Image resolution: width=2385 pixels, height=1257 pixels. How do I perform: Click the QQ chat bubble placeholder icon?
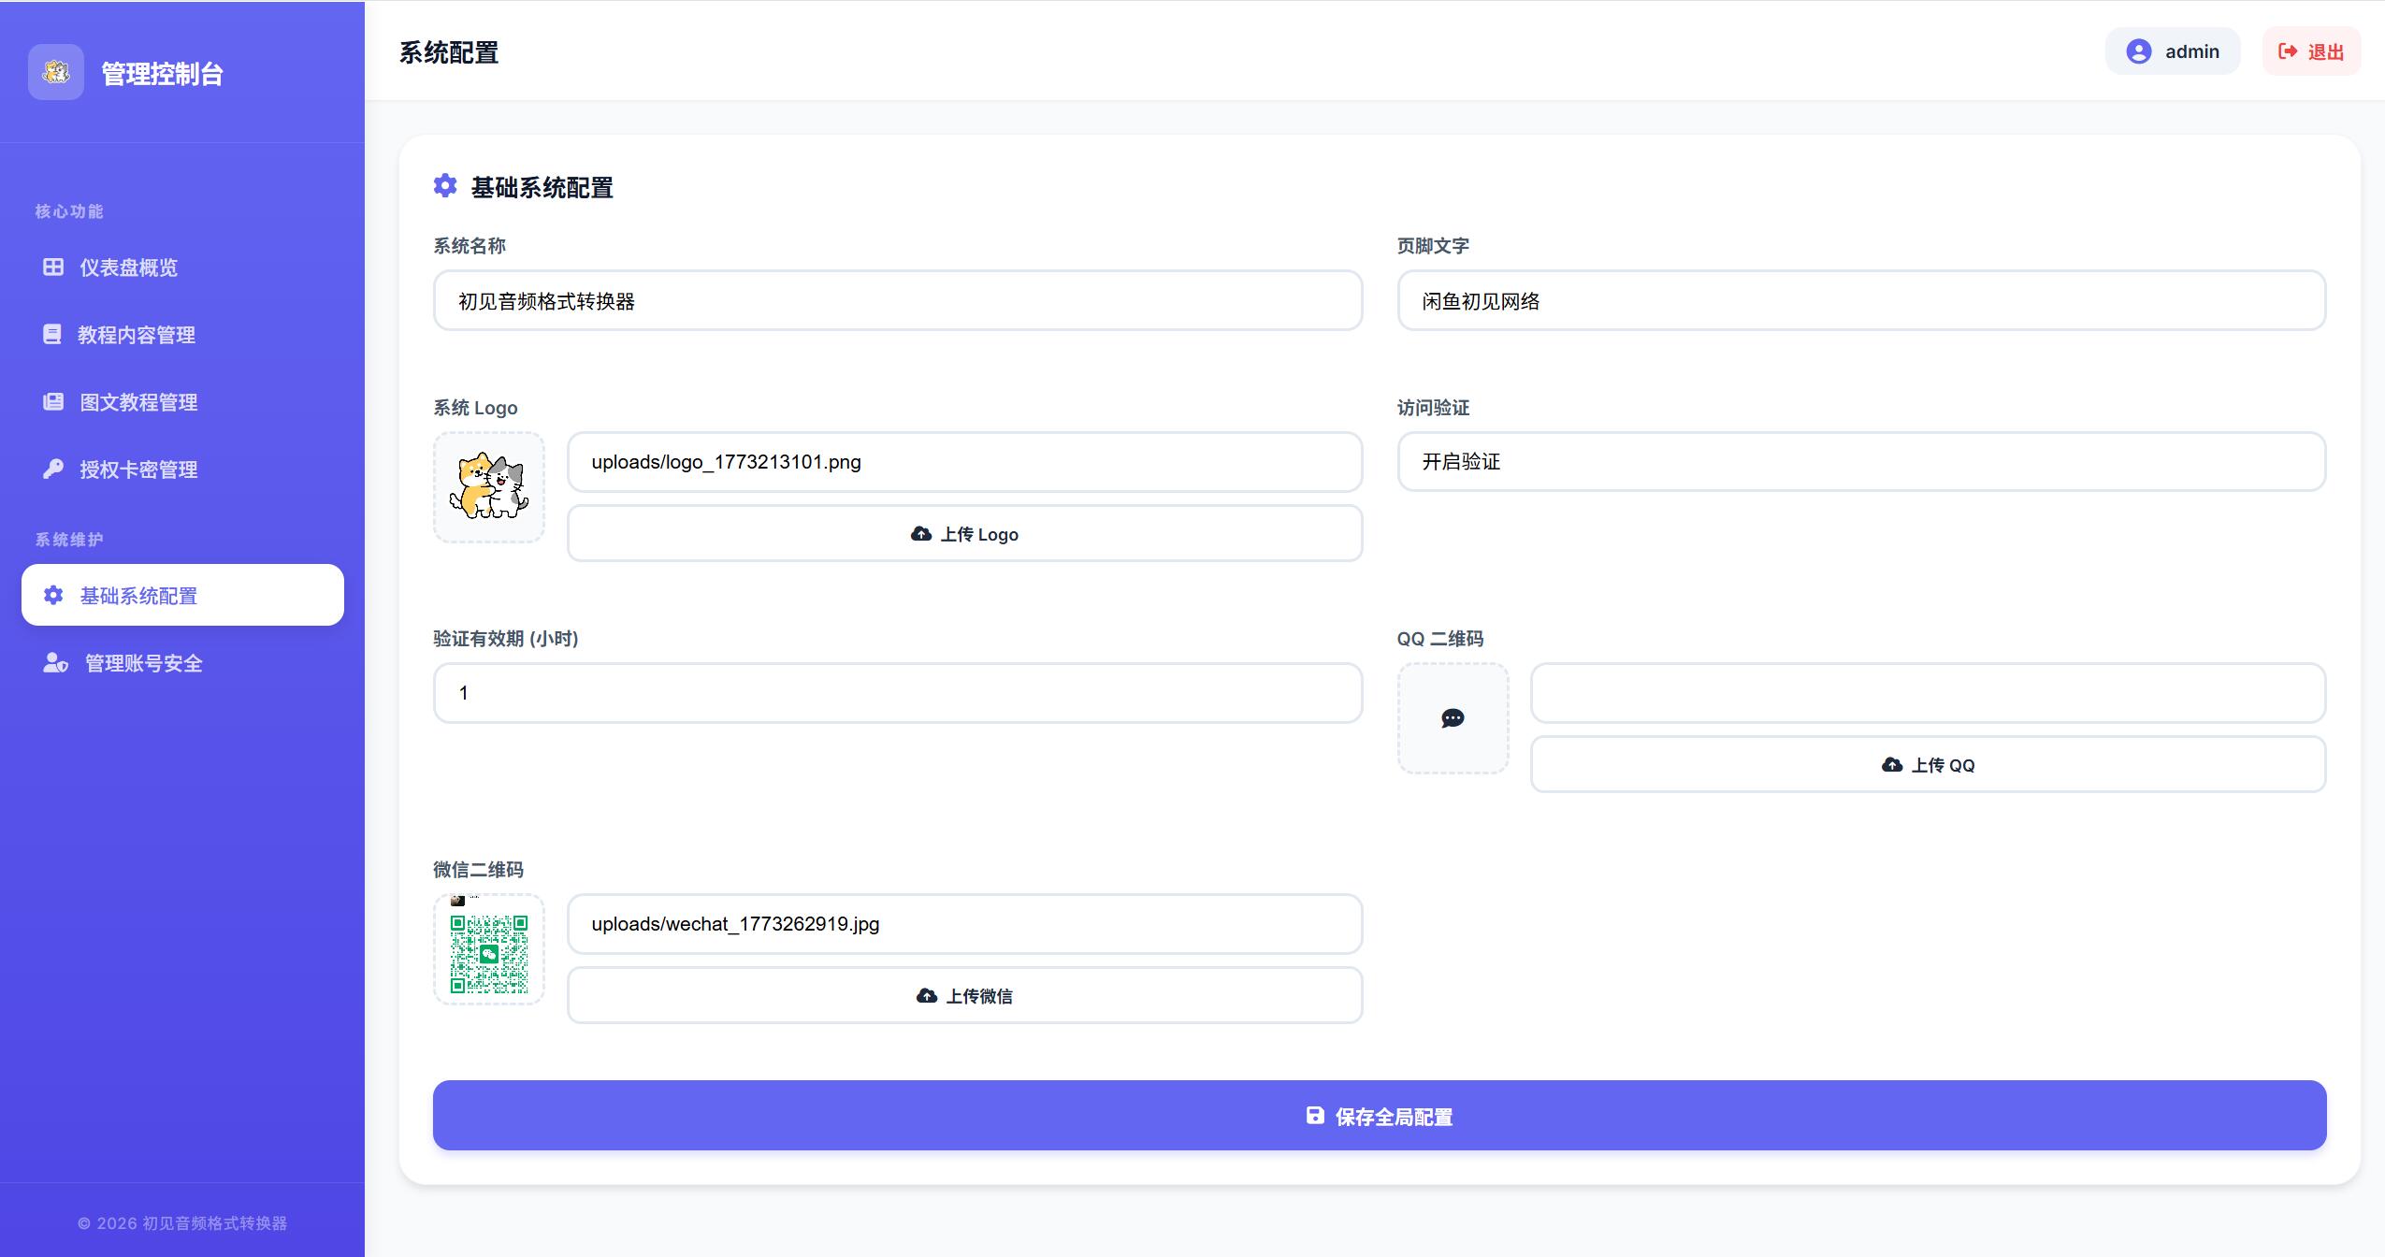tap(1453, 718)
